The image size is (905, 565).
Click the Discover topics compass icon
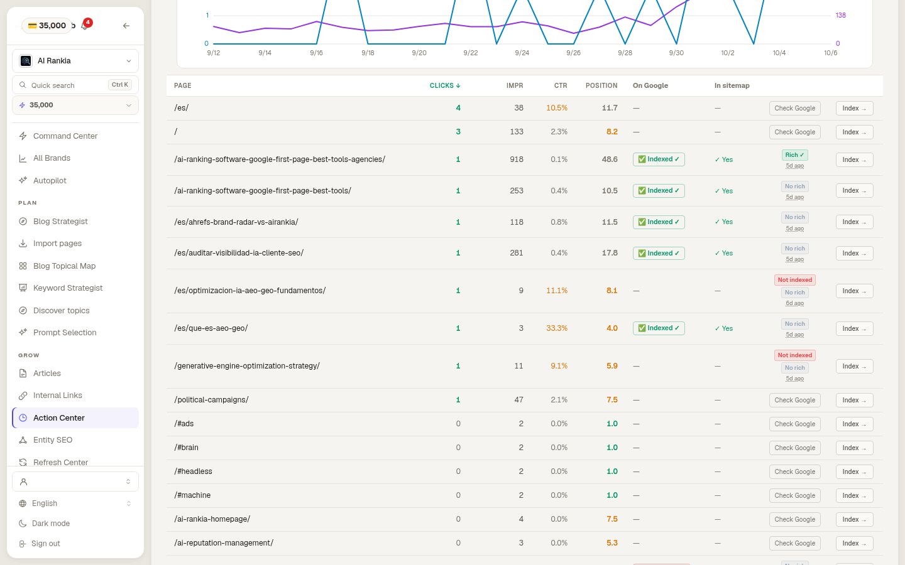(23, 311)
